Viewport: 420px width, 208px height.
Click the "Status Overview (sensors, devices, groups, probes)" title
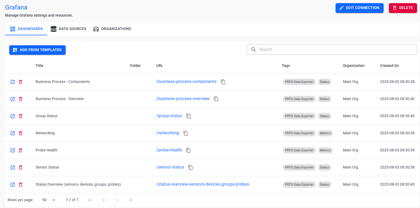(x=78, y=184)
